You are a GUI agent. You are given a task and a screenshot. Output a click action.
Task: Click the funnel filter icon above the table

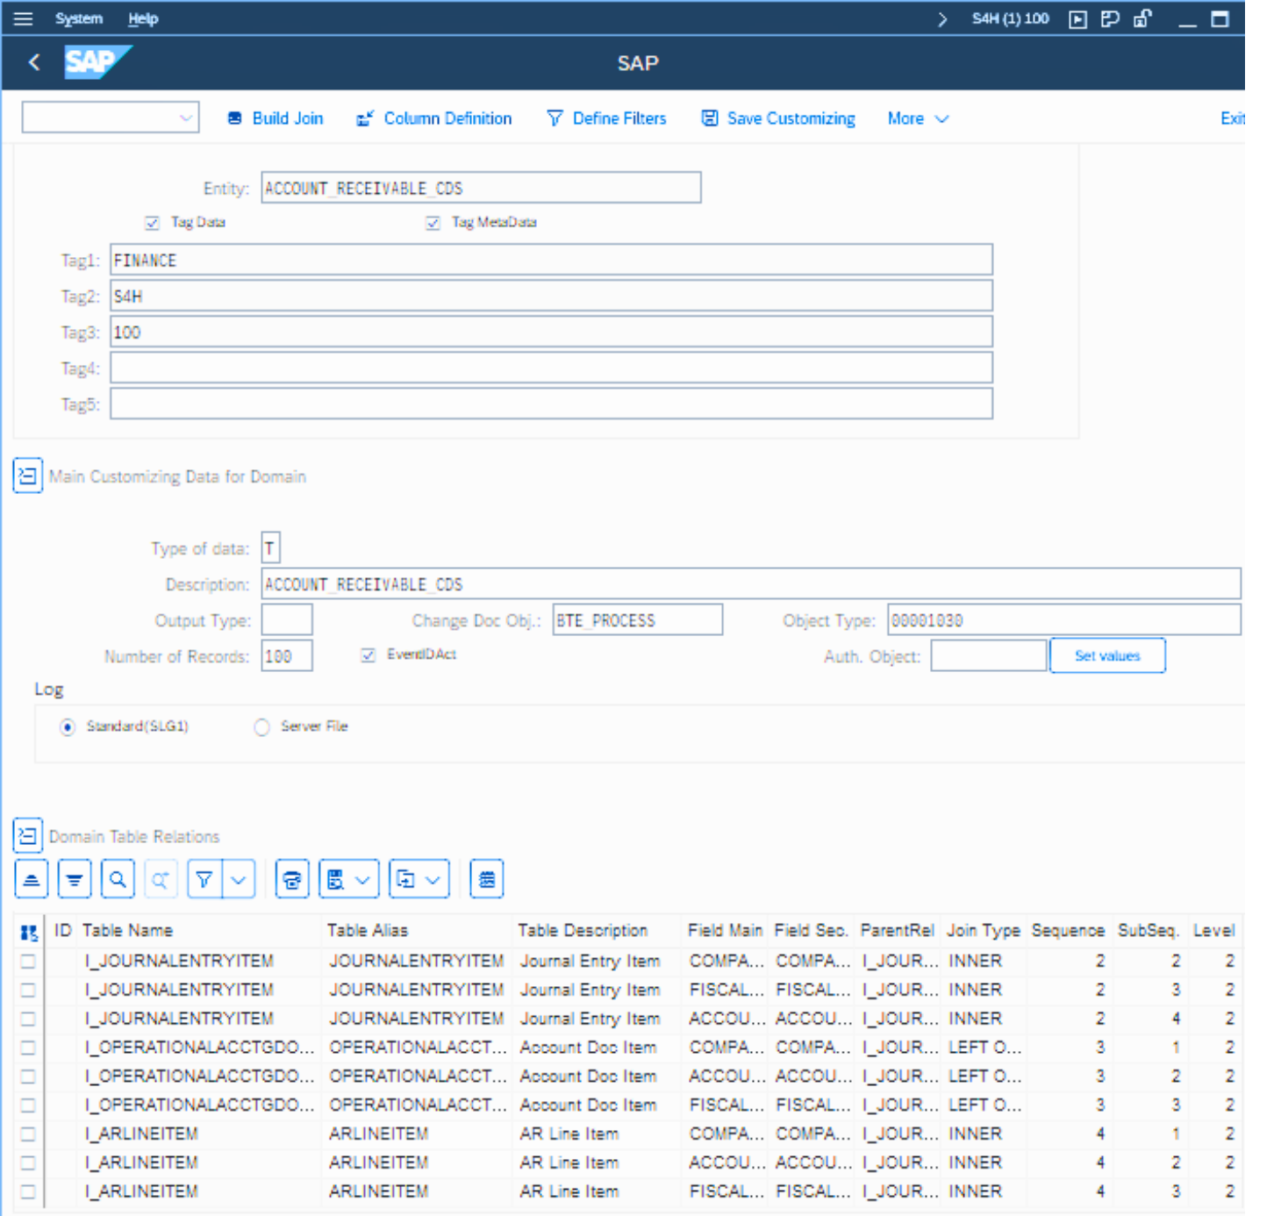click(204, 879)
